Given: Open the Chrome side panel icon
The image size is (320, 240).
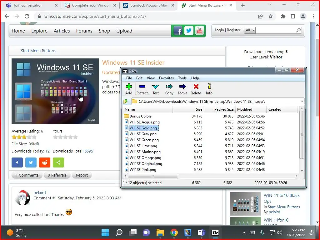Looking at the screenshot, I should (293, 16).
